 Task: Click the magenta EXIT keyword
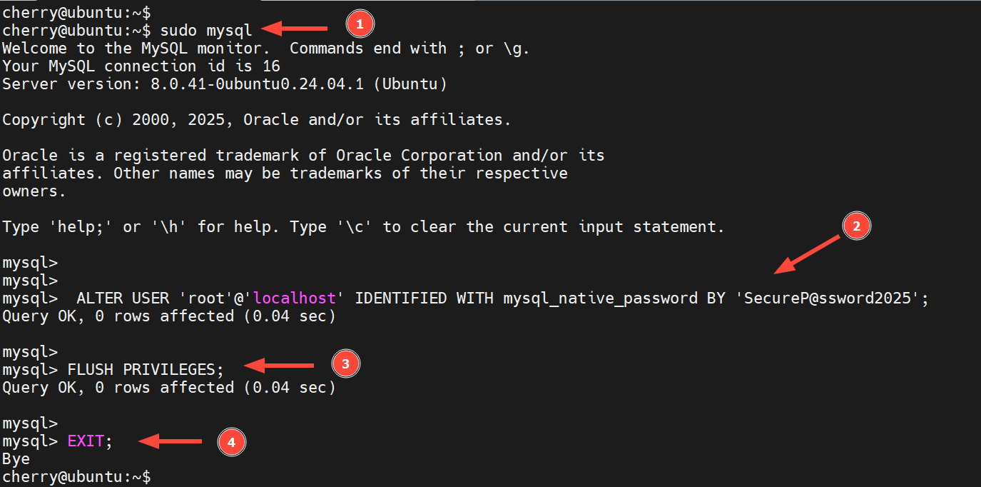click(x=86, y=441)
